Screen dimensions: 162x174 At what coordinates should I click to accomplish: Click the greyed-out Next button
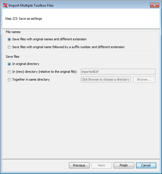tap(101, 165)
